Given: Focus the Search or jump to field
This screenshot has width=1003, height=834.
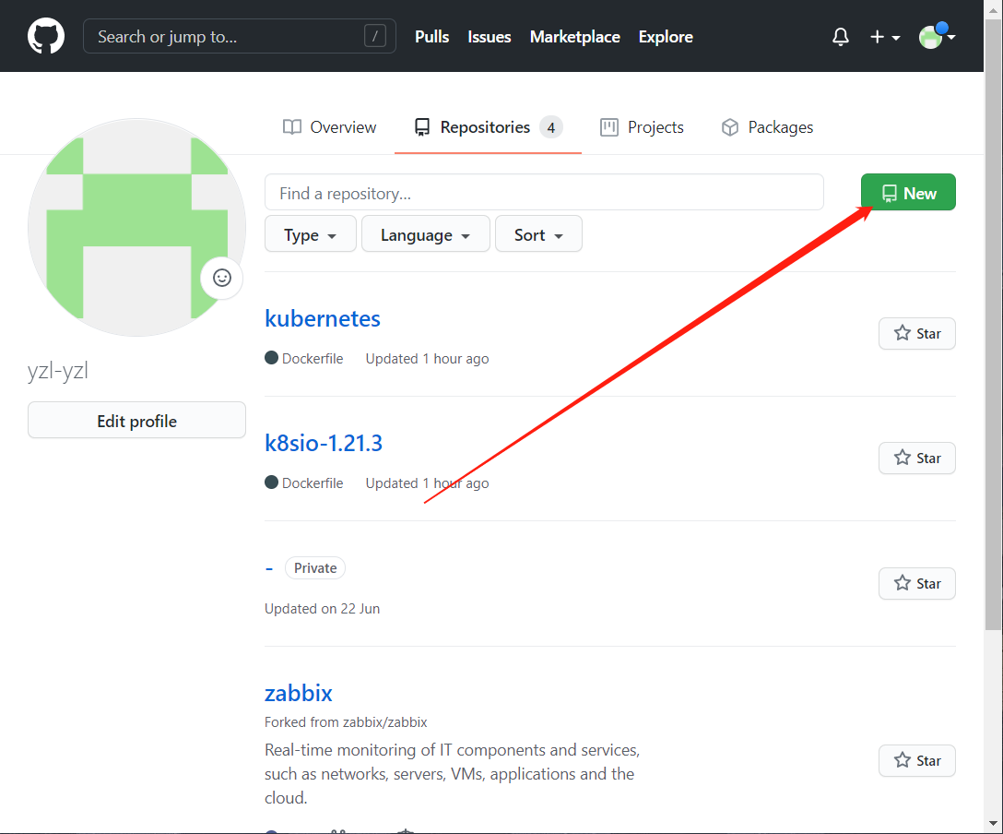Looking at the screenshot, I should click(240, 36).
